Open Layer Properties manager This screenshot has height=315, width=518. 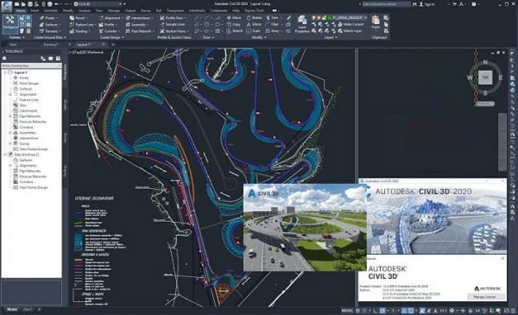coord(302,24)
